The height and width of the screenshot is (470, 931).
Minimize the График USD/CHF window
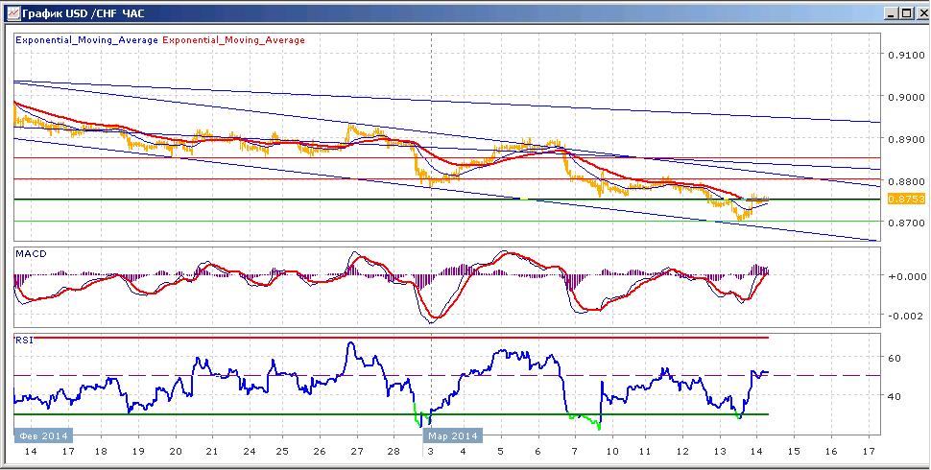892,13
